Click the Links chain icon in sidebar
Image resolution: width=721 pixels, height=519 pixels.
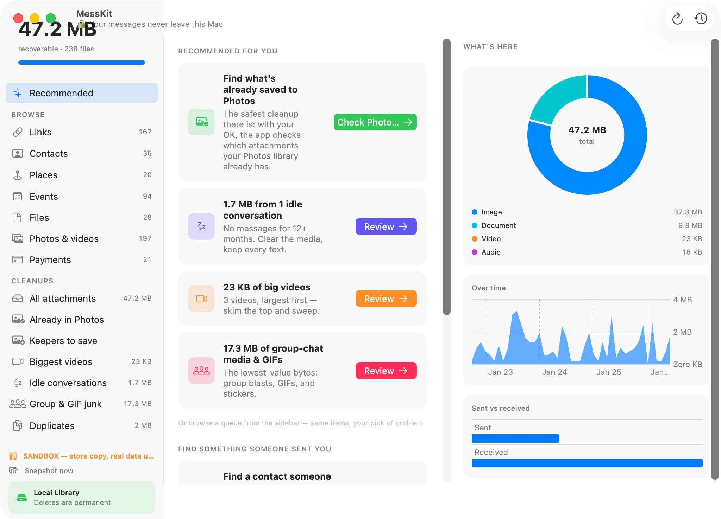pyautogui.click(x=18, y=132)
